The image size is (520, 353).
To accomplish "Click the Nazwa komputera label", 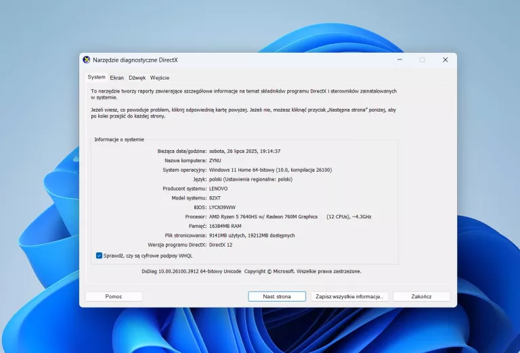I will (186, 160).
